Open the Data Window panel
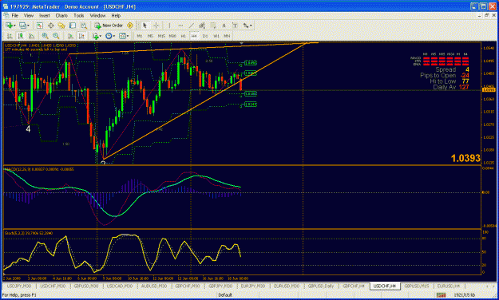 tap(50, 26)
